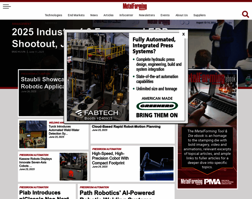Close the popup ad with the X

click(184, 34)
